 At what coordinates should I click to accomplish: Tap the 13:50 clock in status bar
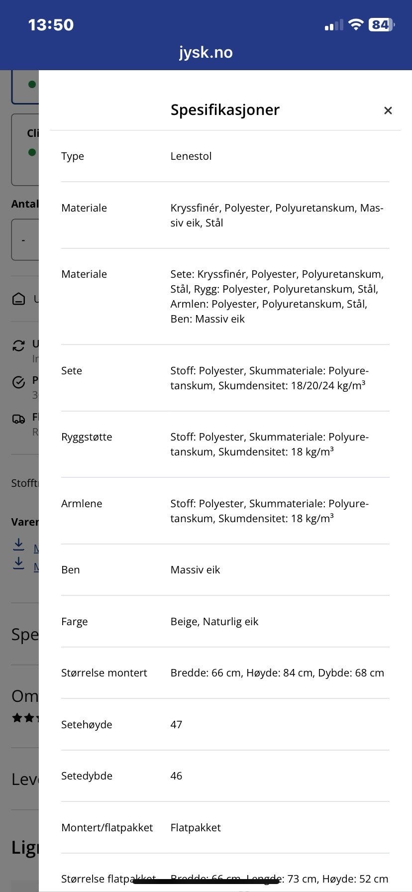[51, 24]
